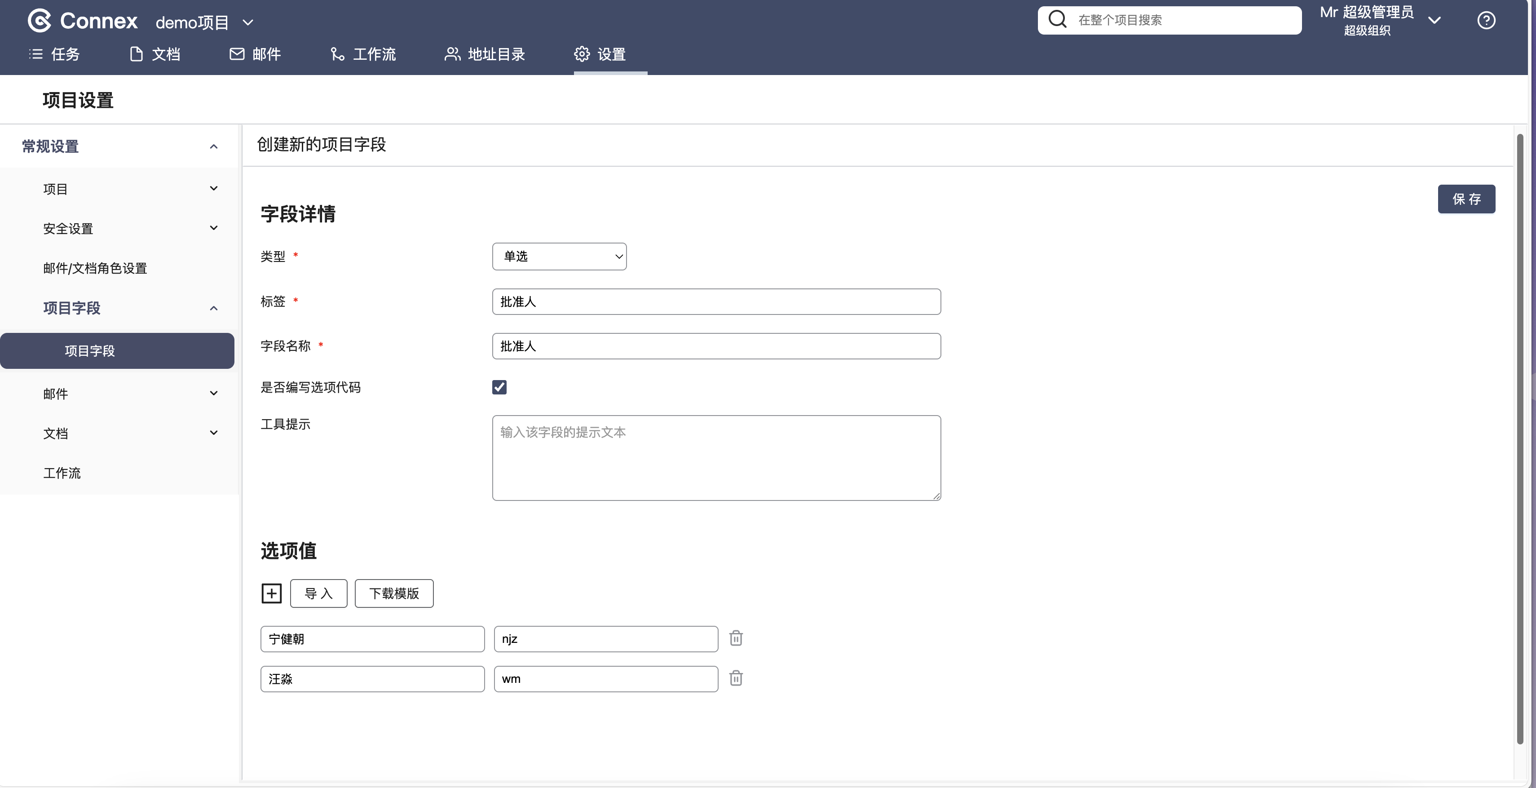The height and width of the screenshot is (788, 1536).
Task: Click the 保存 button
Action: point(1465,199)
